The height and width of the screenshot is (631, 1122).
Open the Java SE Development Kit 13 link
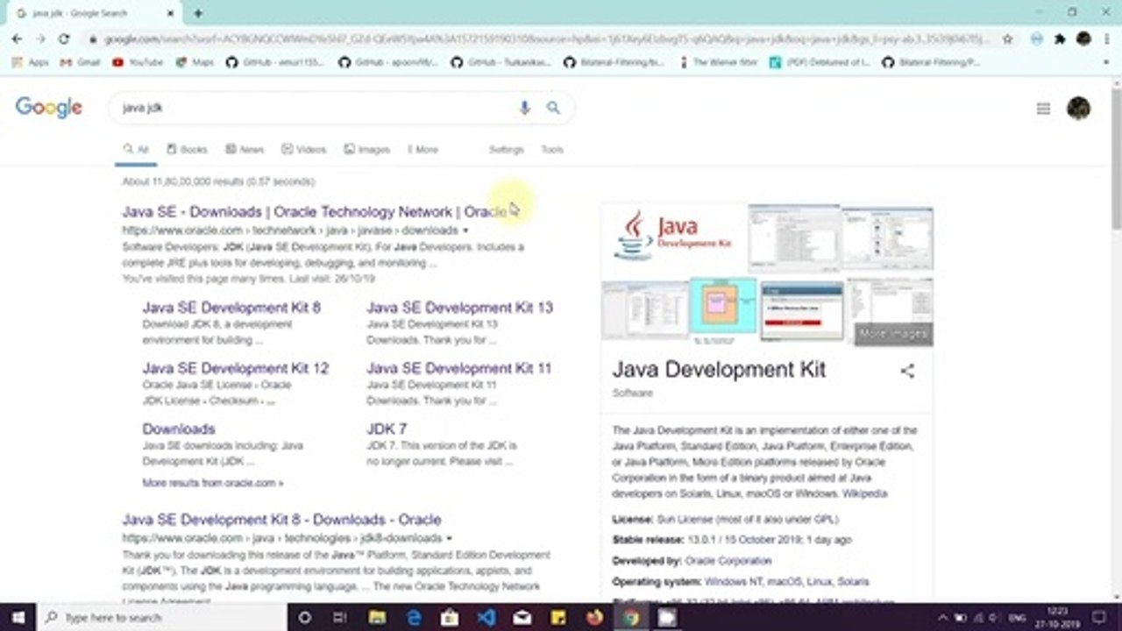point(459,308)
